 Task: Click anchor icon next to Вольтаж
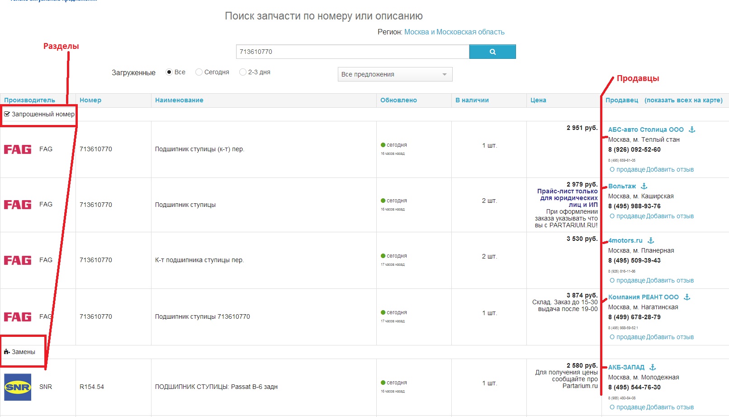[644, 186]
